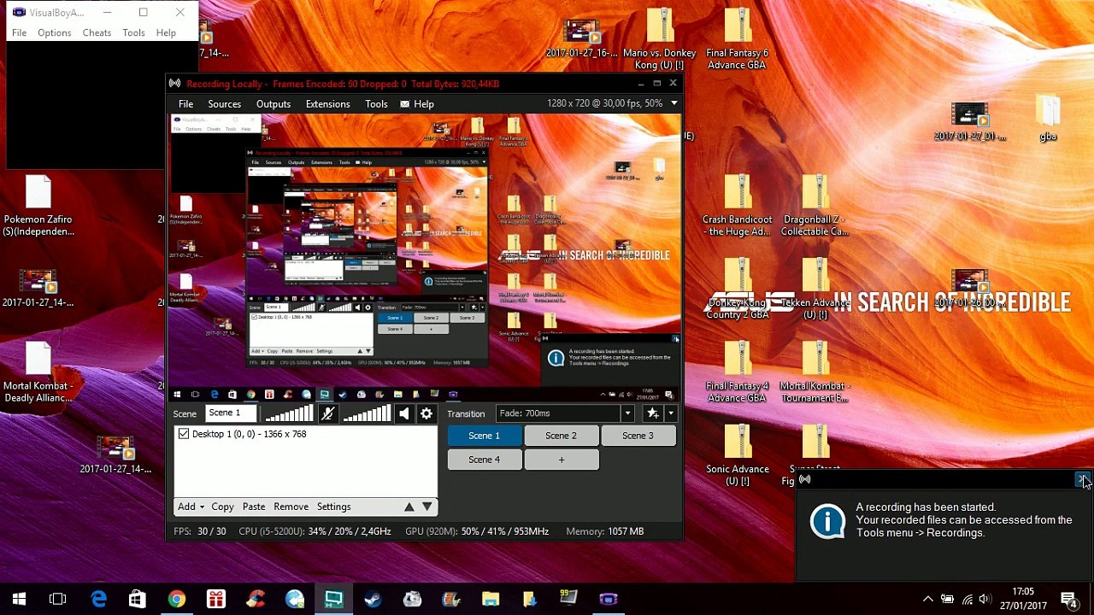
Task: Edit the Scene 1 name field
Action: click(x=230, y=413)
